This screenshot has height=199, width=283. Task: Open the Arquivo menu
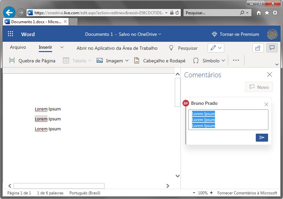[18, 47]
